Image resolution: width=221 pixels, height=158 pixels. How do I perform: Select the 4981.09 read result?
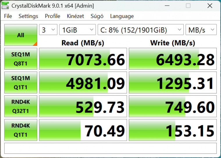[x=83, y=82]
